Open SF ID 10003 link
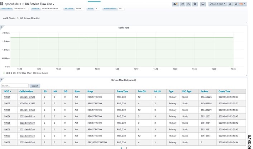The height and width of the screenshot is (149, 253). 7,110
